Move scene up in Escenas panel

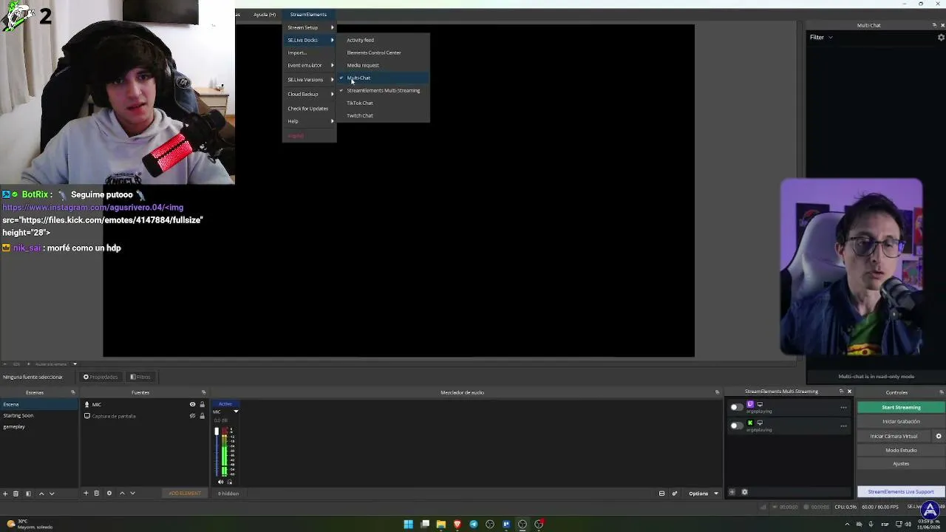point(41,494)
